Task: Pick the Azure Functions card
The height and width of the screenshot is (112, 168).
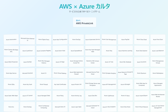Action: [142, 62]
